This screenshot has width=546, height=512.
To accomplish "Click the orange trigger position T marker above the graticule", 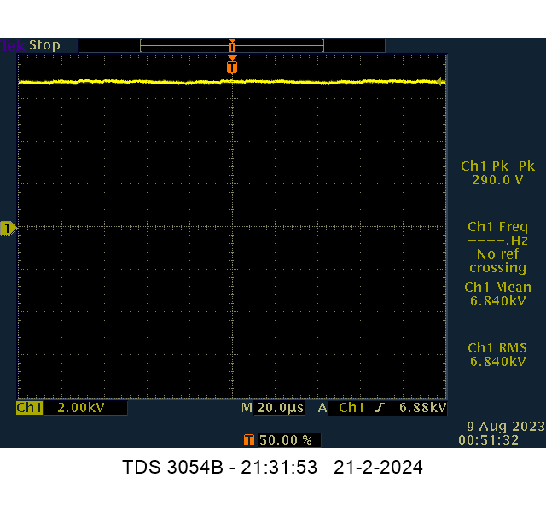I will point(231,67).
